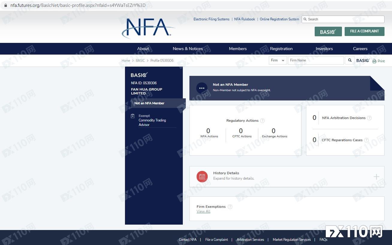Click the BASIC logo in sidebar
The height and width of the screenshot is (245, 392).
click(x=139, y=75)
